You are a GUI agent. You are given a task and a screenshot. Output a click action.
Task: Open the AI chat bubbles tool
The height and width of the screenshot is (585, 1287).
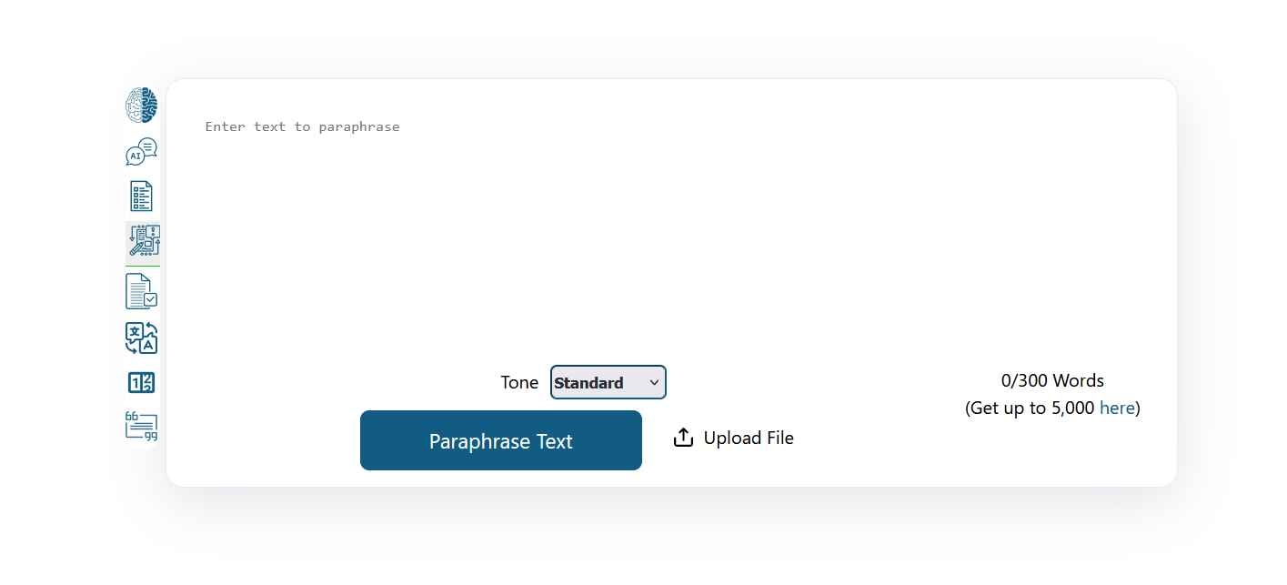[x=141, y=152]
